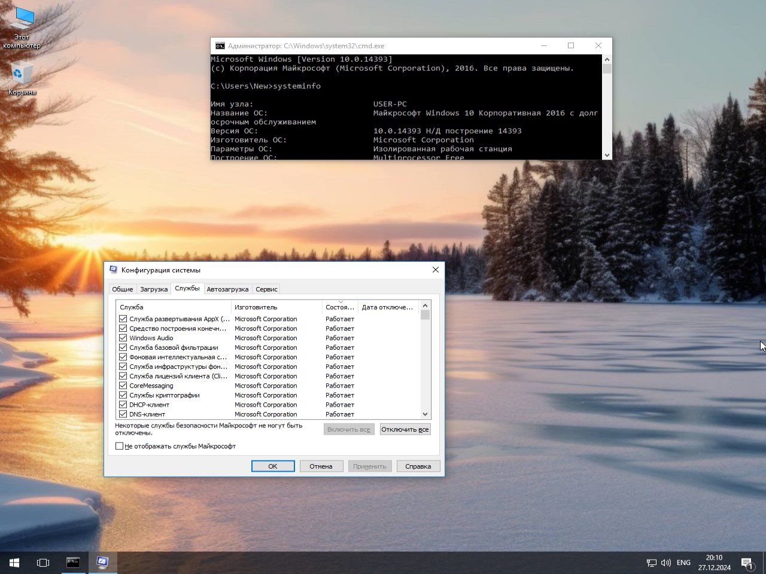766x574 pixels.
Task: Minimize the cmd.exe window
Action: pos(544,45)
